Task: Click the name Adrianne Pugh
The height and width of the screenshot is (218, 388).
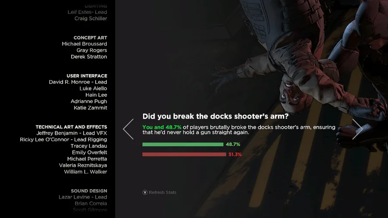Action: tap(89, 101)
